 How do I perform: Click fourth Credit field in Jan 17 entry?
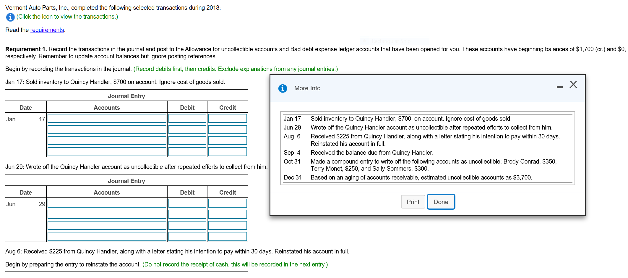[228, 152]
